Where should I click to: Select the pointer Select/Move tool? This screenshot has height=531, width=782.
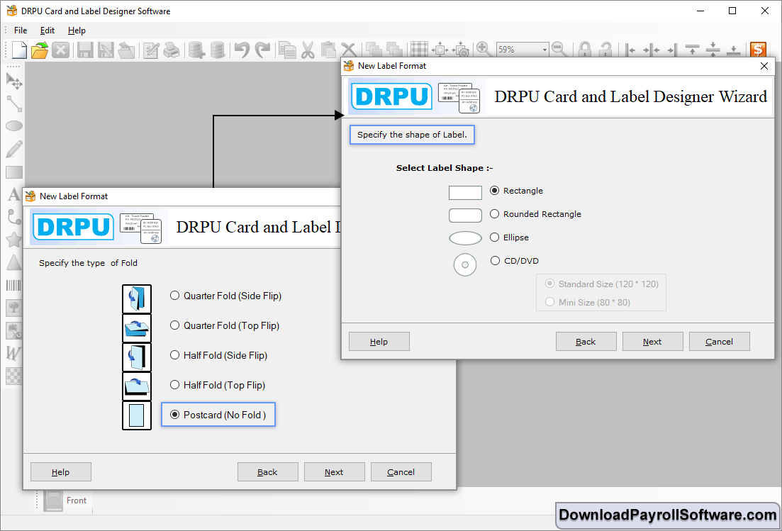tap(14, 81)
